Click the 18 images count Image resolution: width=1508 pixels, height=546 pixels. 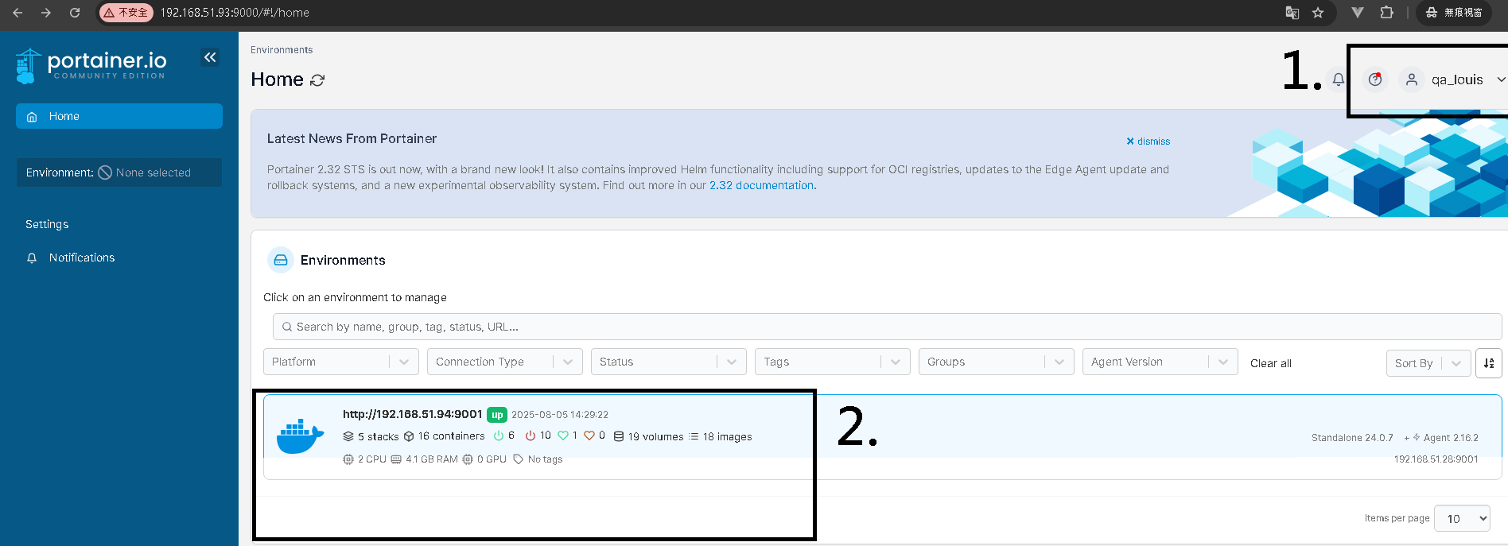[x=720, y=436]
